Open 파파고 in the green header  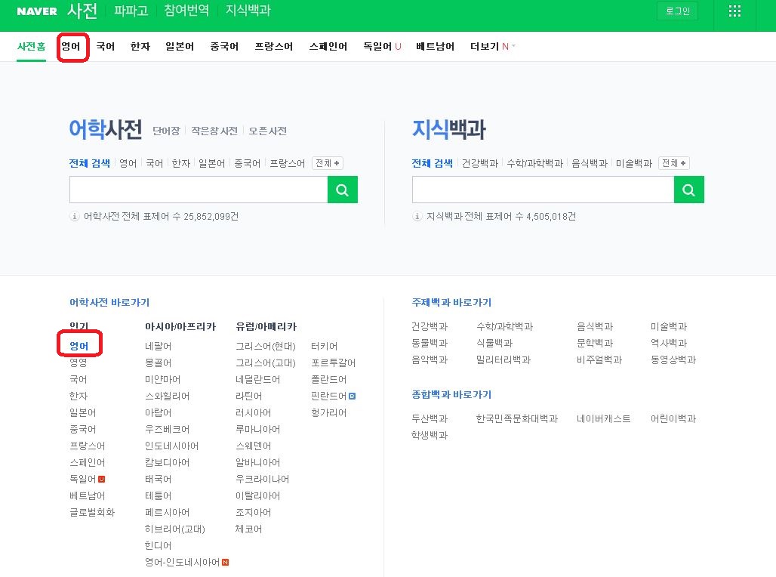tap(131, 11)
